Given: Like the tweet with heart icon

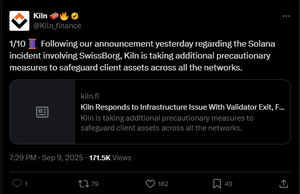Looking at the screenshot, I should (150, 184).
